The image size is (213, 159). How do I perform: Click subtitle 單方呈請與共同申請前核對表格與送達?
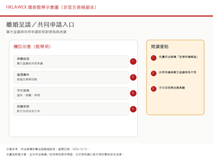(36, 32)
